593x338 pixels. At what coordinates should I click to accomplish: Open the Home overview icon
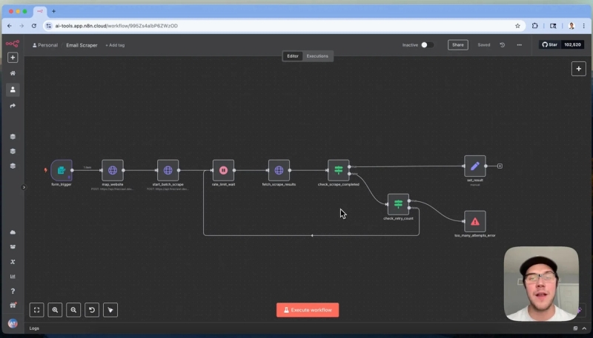13,73
